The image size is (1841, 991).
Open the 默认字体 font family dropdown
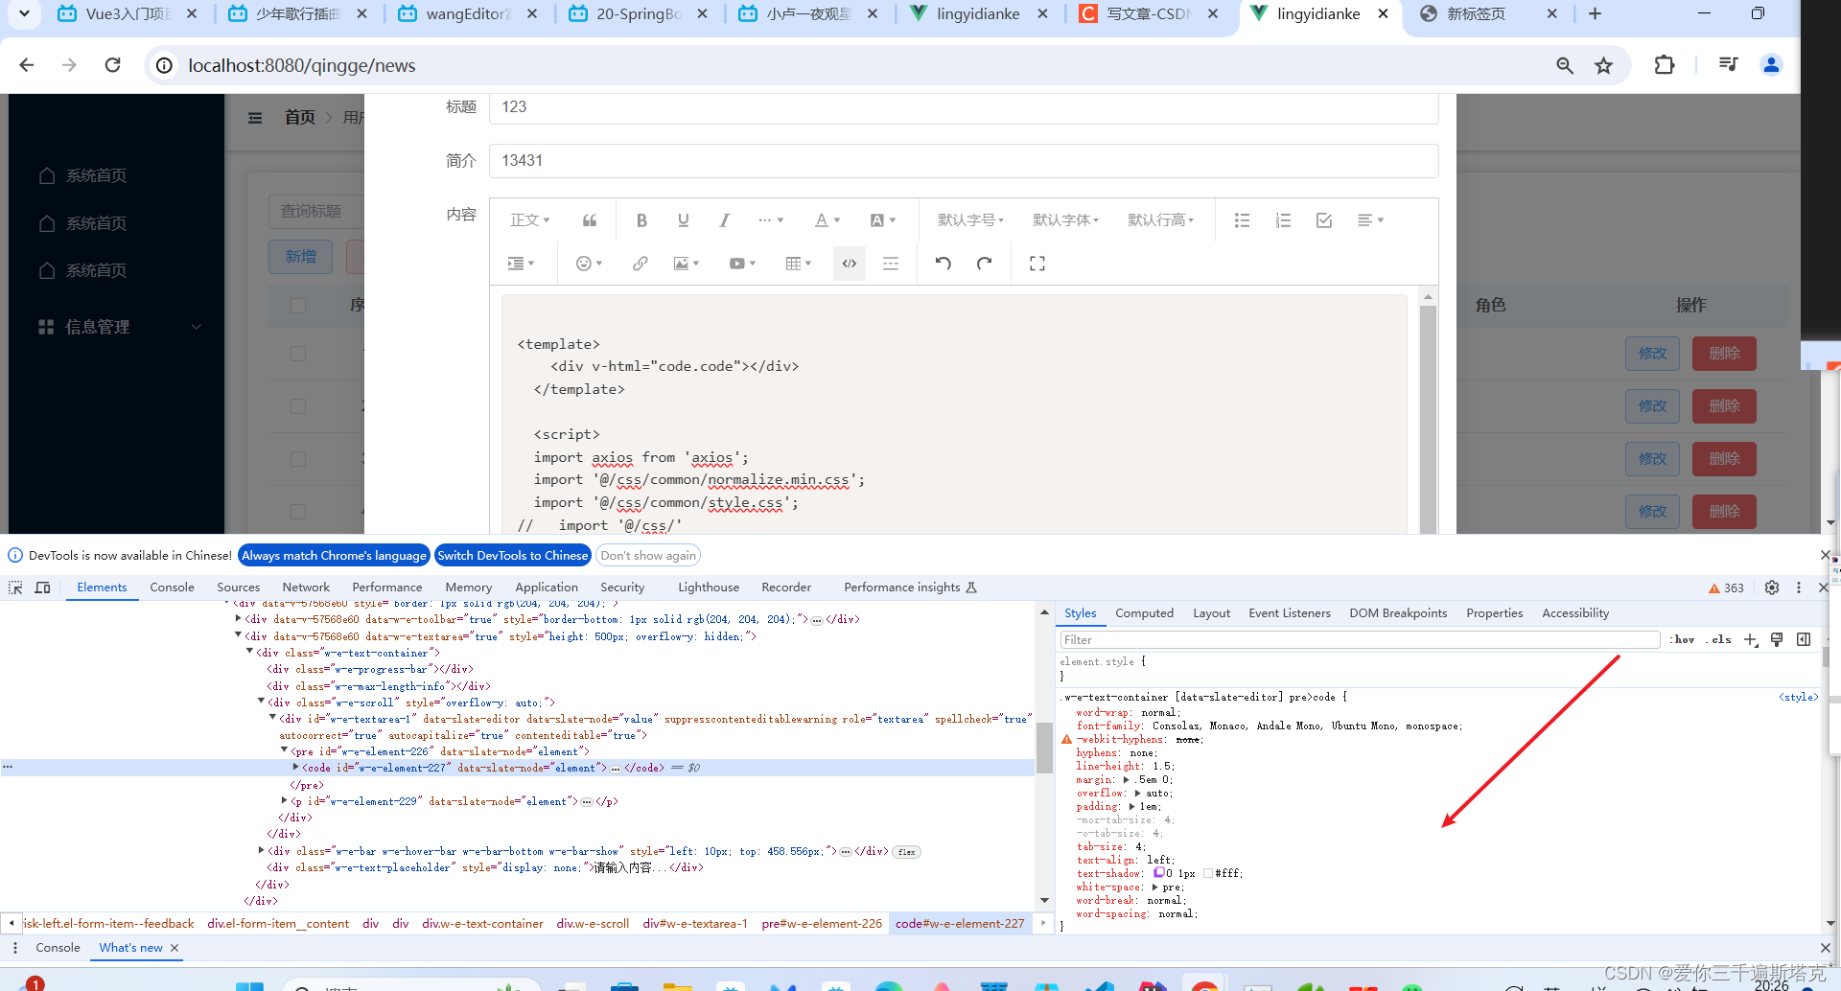click(x=1065, y=220)
